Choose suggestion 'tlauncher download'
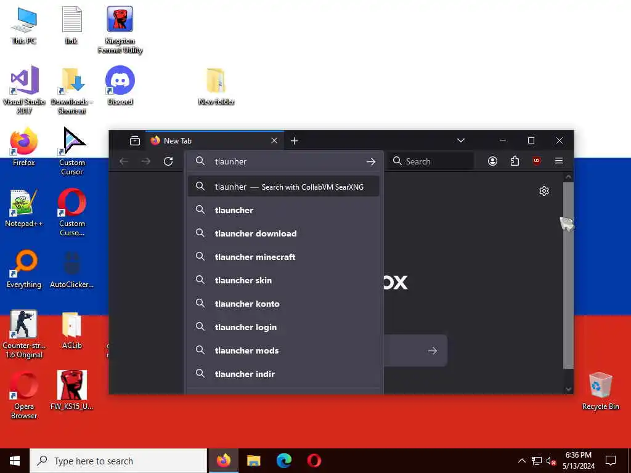The height and width of the screenshot is (473, 631). [x=283, y=233]
